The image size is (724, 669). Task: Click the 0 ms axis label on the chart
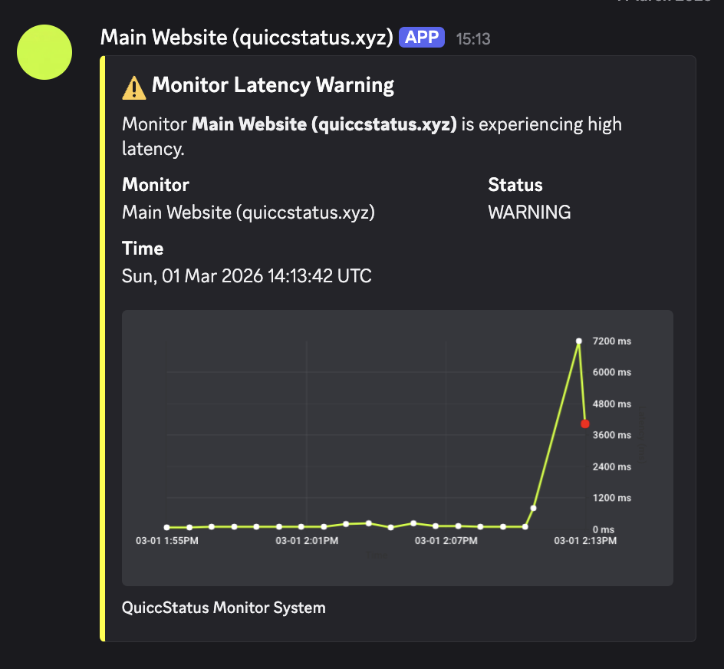pyautogui.click(x=605, y=529)
